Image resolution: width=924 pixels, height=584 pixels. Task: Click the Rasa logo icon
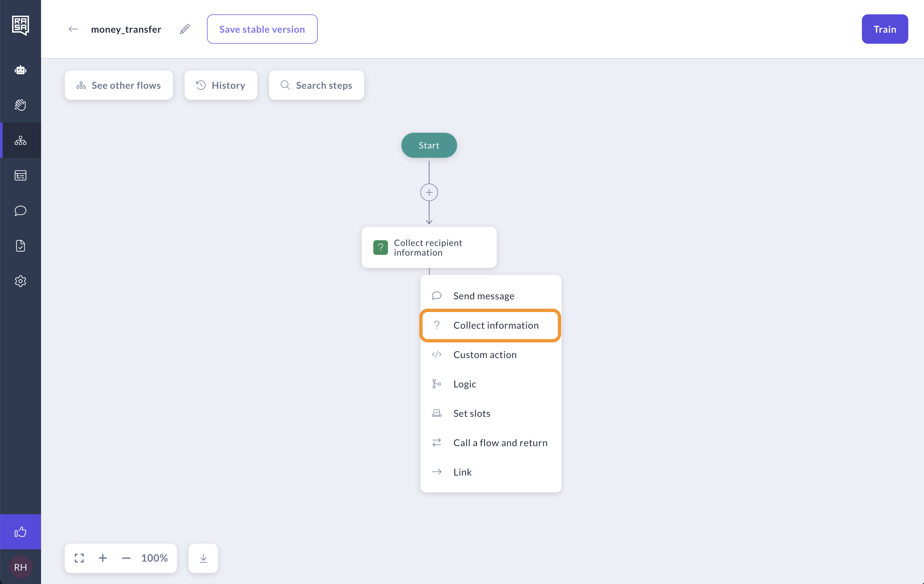coord(20,25)
